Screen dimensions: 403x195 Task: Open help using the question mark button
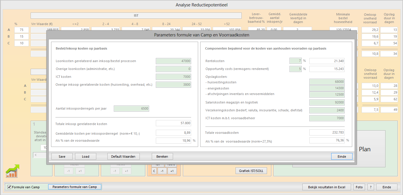tap(371, 187)
